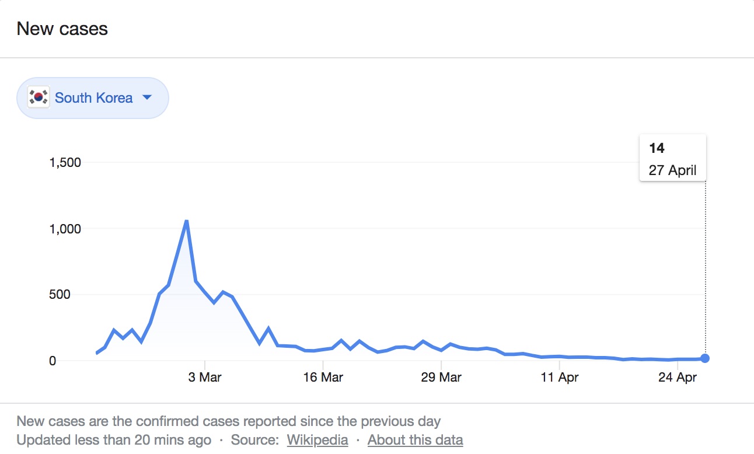This screenshot has width=754, height=454.
Task: Click the New cases heading
Action: (x=62, y=29)
